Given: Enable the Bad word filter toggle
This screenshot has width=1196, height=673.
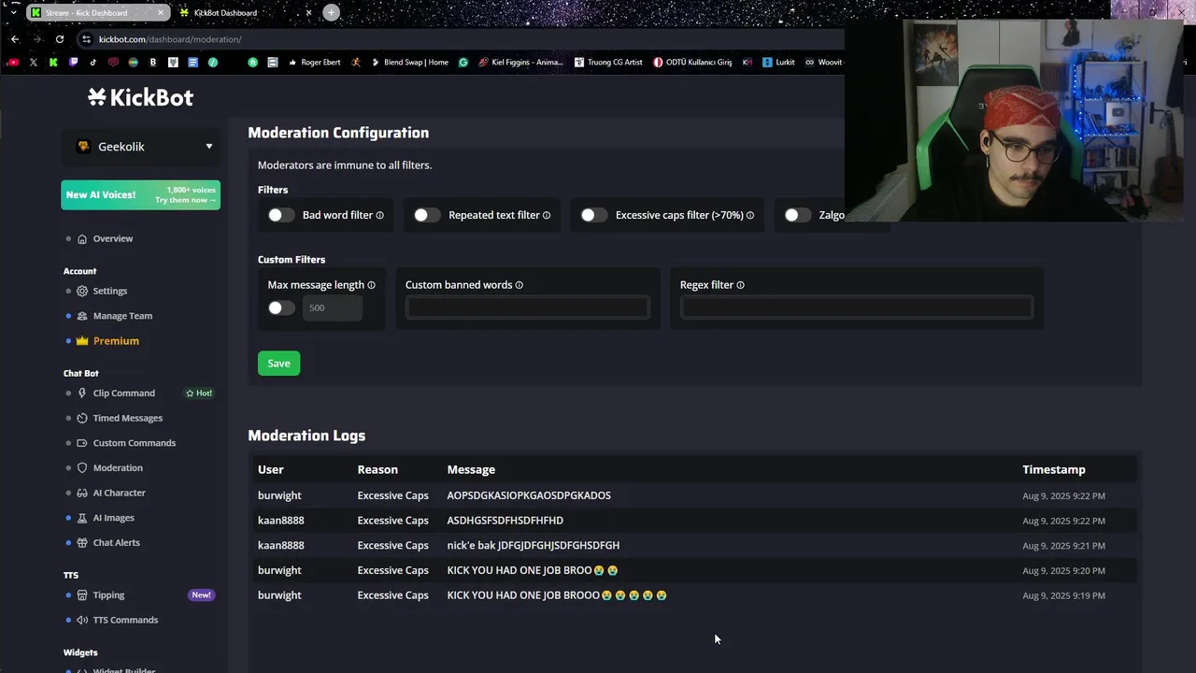Looking at the screenshot, I should [281, 215].
